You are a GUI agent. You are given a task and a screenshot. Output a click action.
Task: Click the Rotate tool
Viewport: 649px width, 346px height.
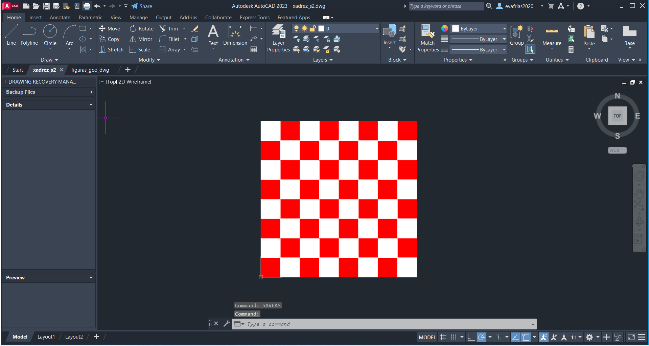[142, 29]
